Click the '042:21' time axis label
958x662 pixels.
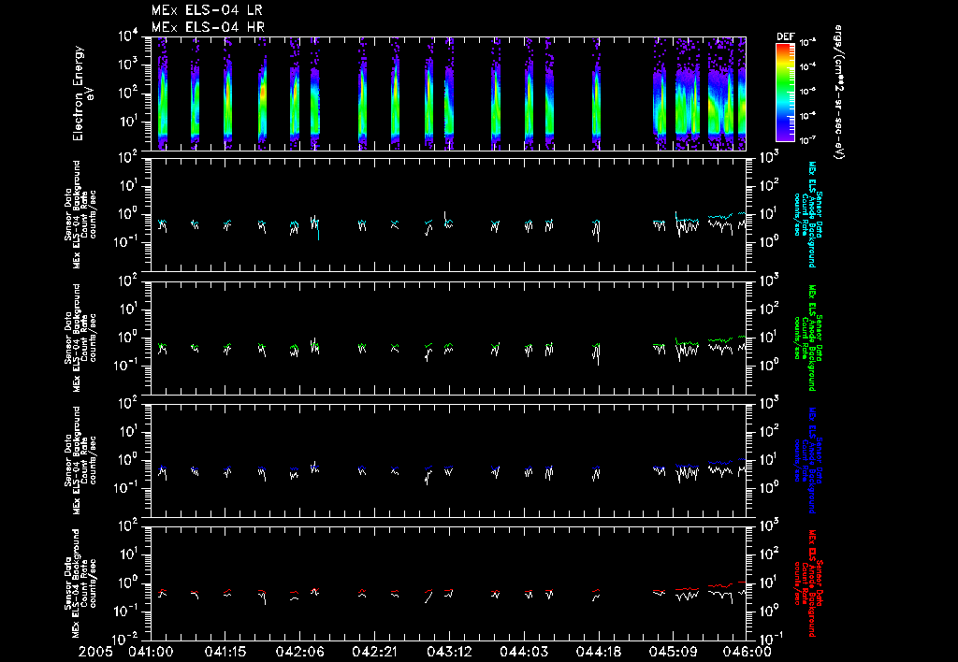click(x=374, y=653)
